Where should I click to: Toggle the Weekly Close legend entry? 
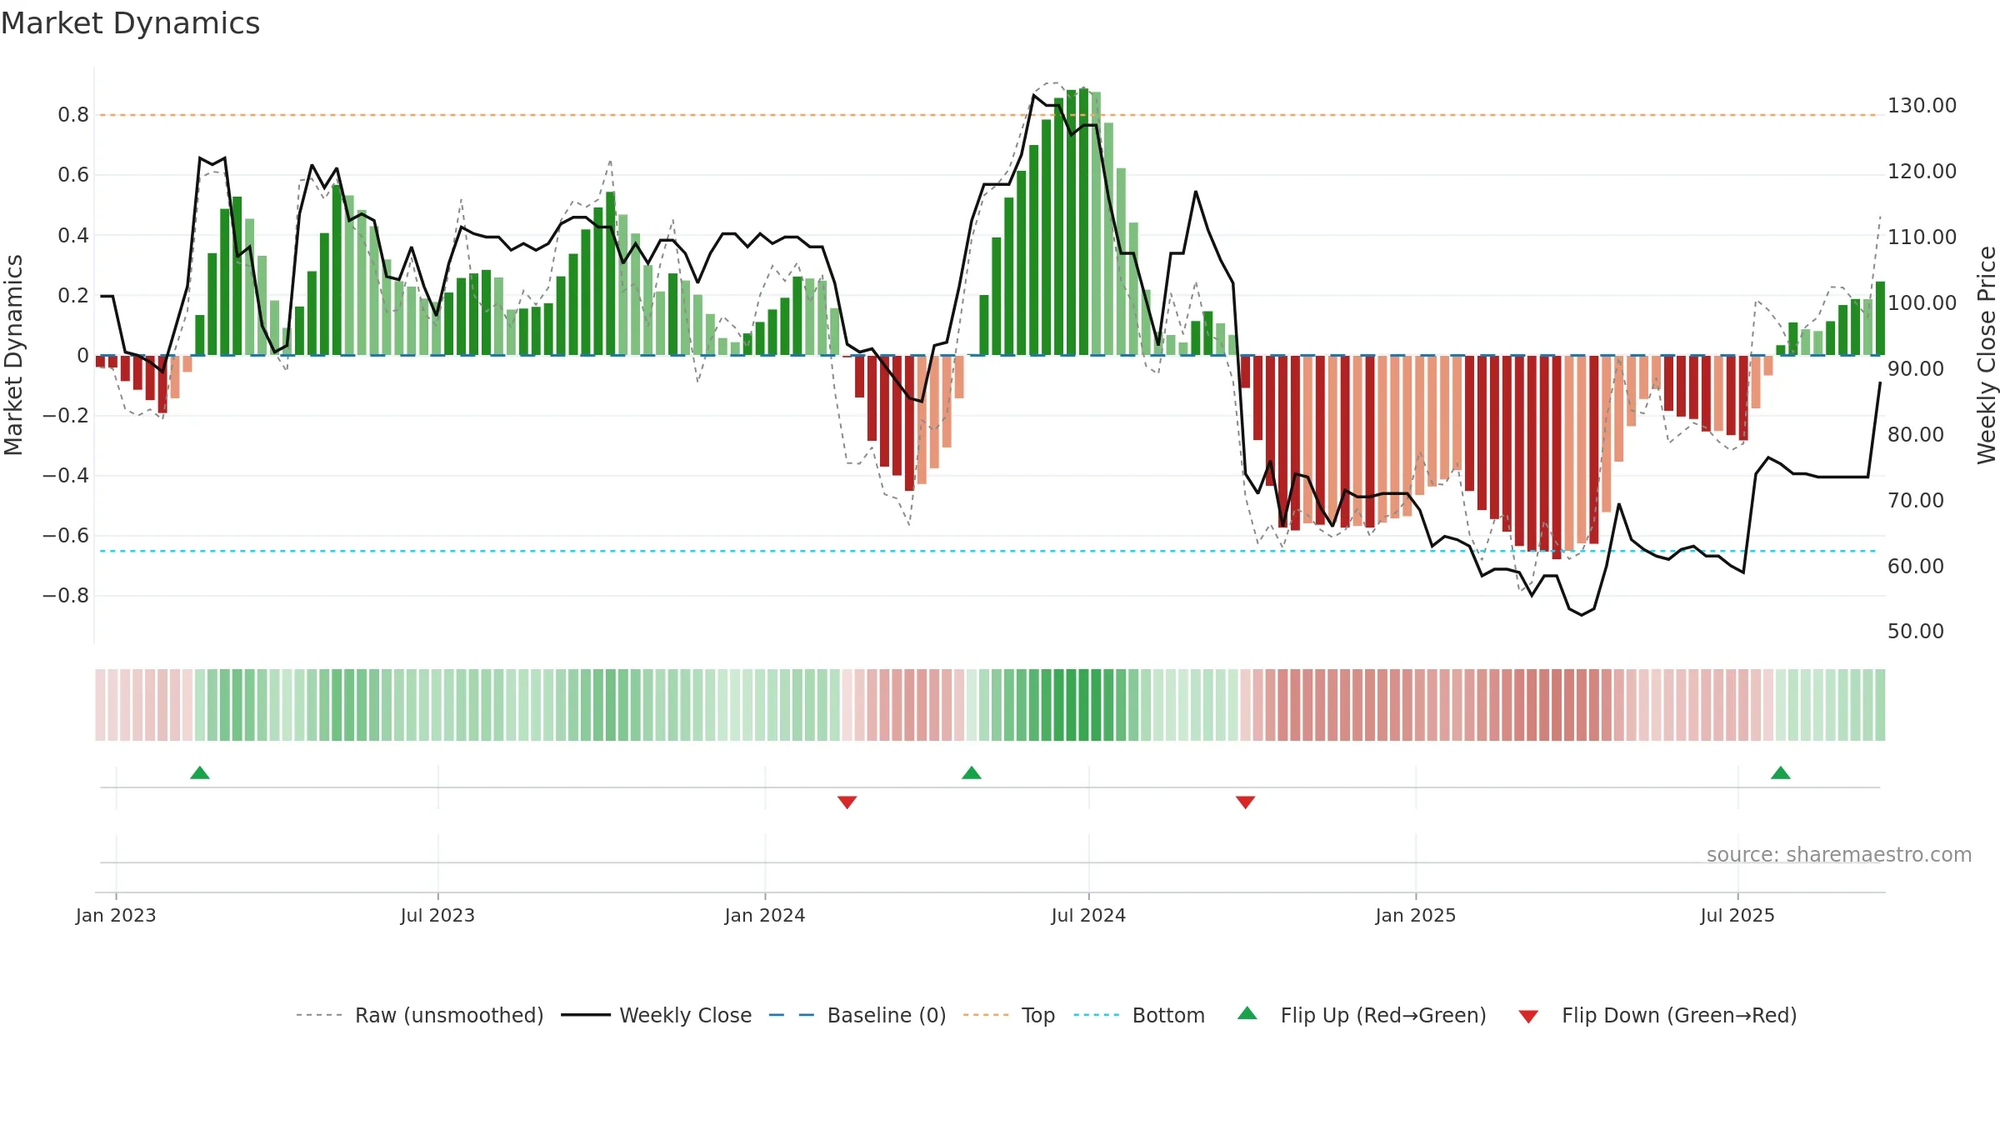[657, 1015]
